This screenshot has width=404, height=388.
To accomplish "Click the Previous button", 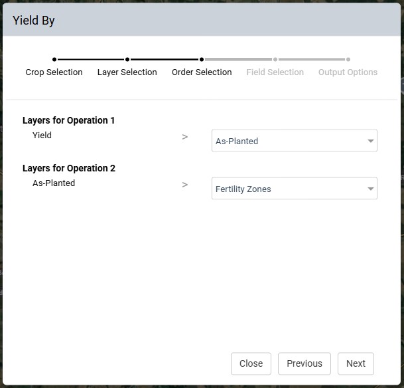I will point(304,363).
